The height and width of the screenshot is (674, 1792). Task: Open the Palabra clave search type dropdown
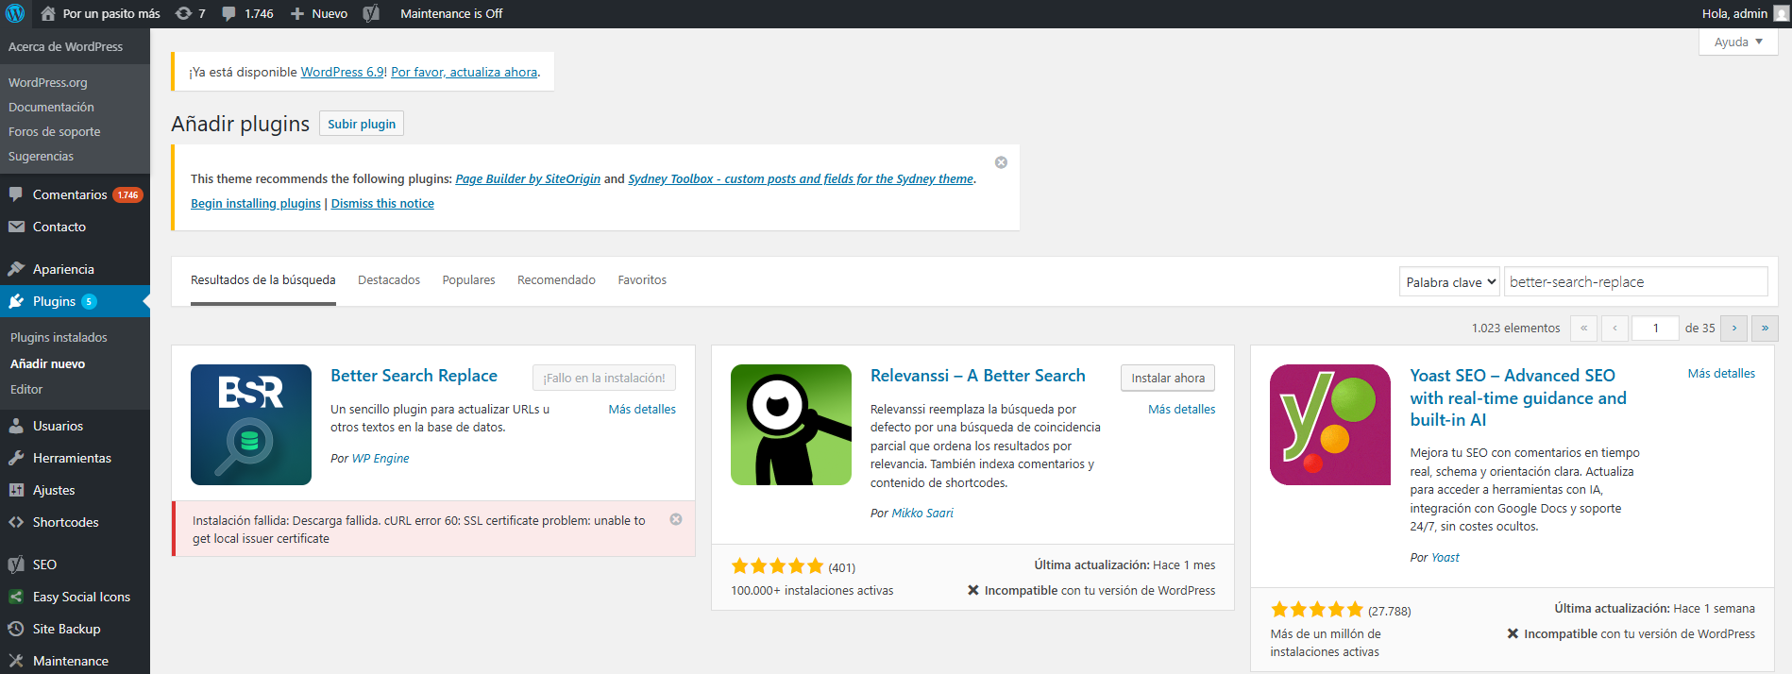(1449, 282)
